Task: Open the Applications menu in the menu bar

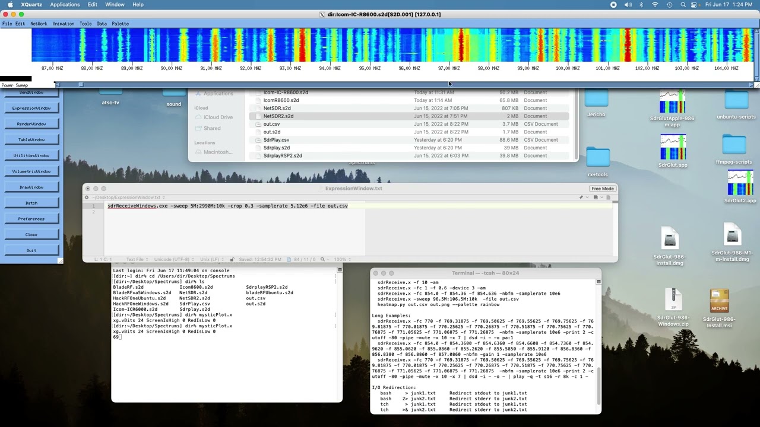Action: tap(65, 5)
